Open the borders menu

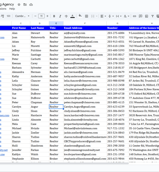point(87,16)
